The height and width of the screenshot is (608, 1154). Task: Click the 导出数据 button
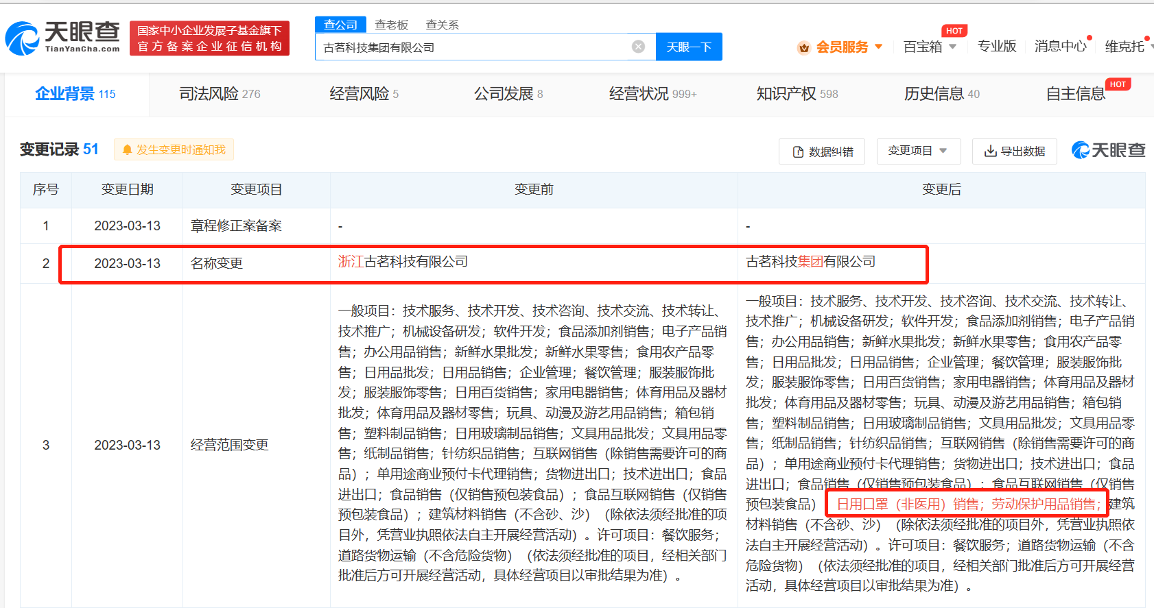1015,151
